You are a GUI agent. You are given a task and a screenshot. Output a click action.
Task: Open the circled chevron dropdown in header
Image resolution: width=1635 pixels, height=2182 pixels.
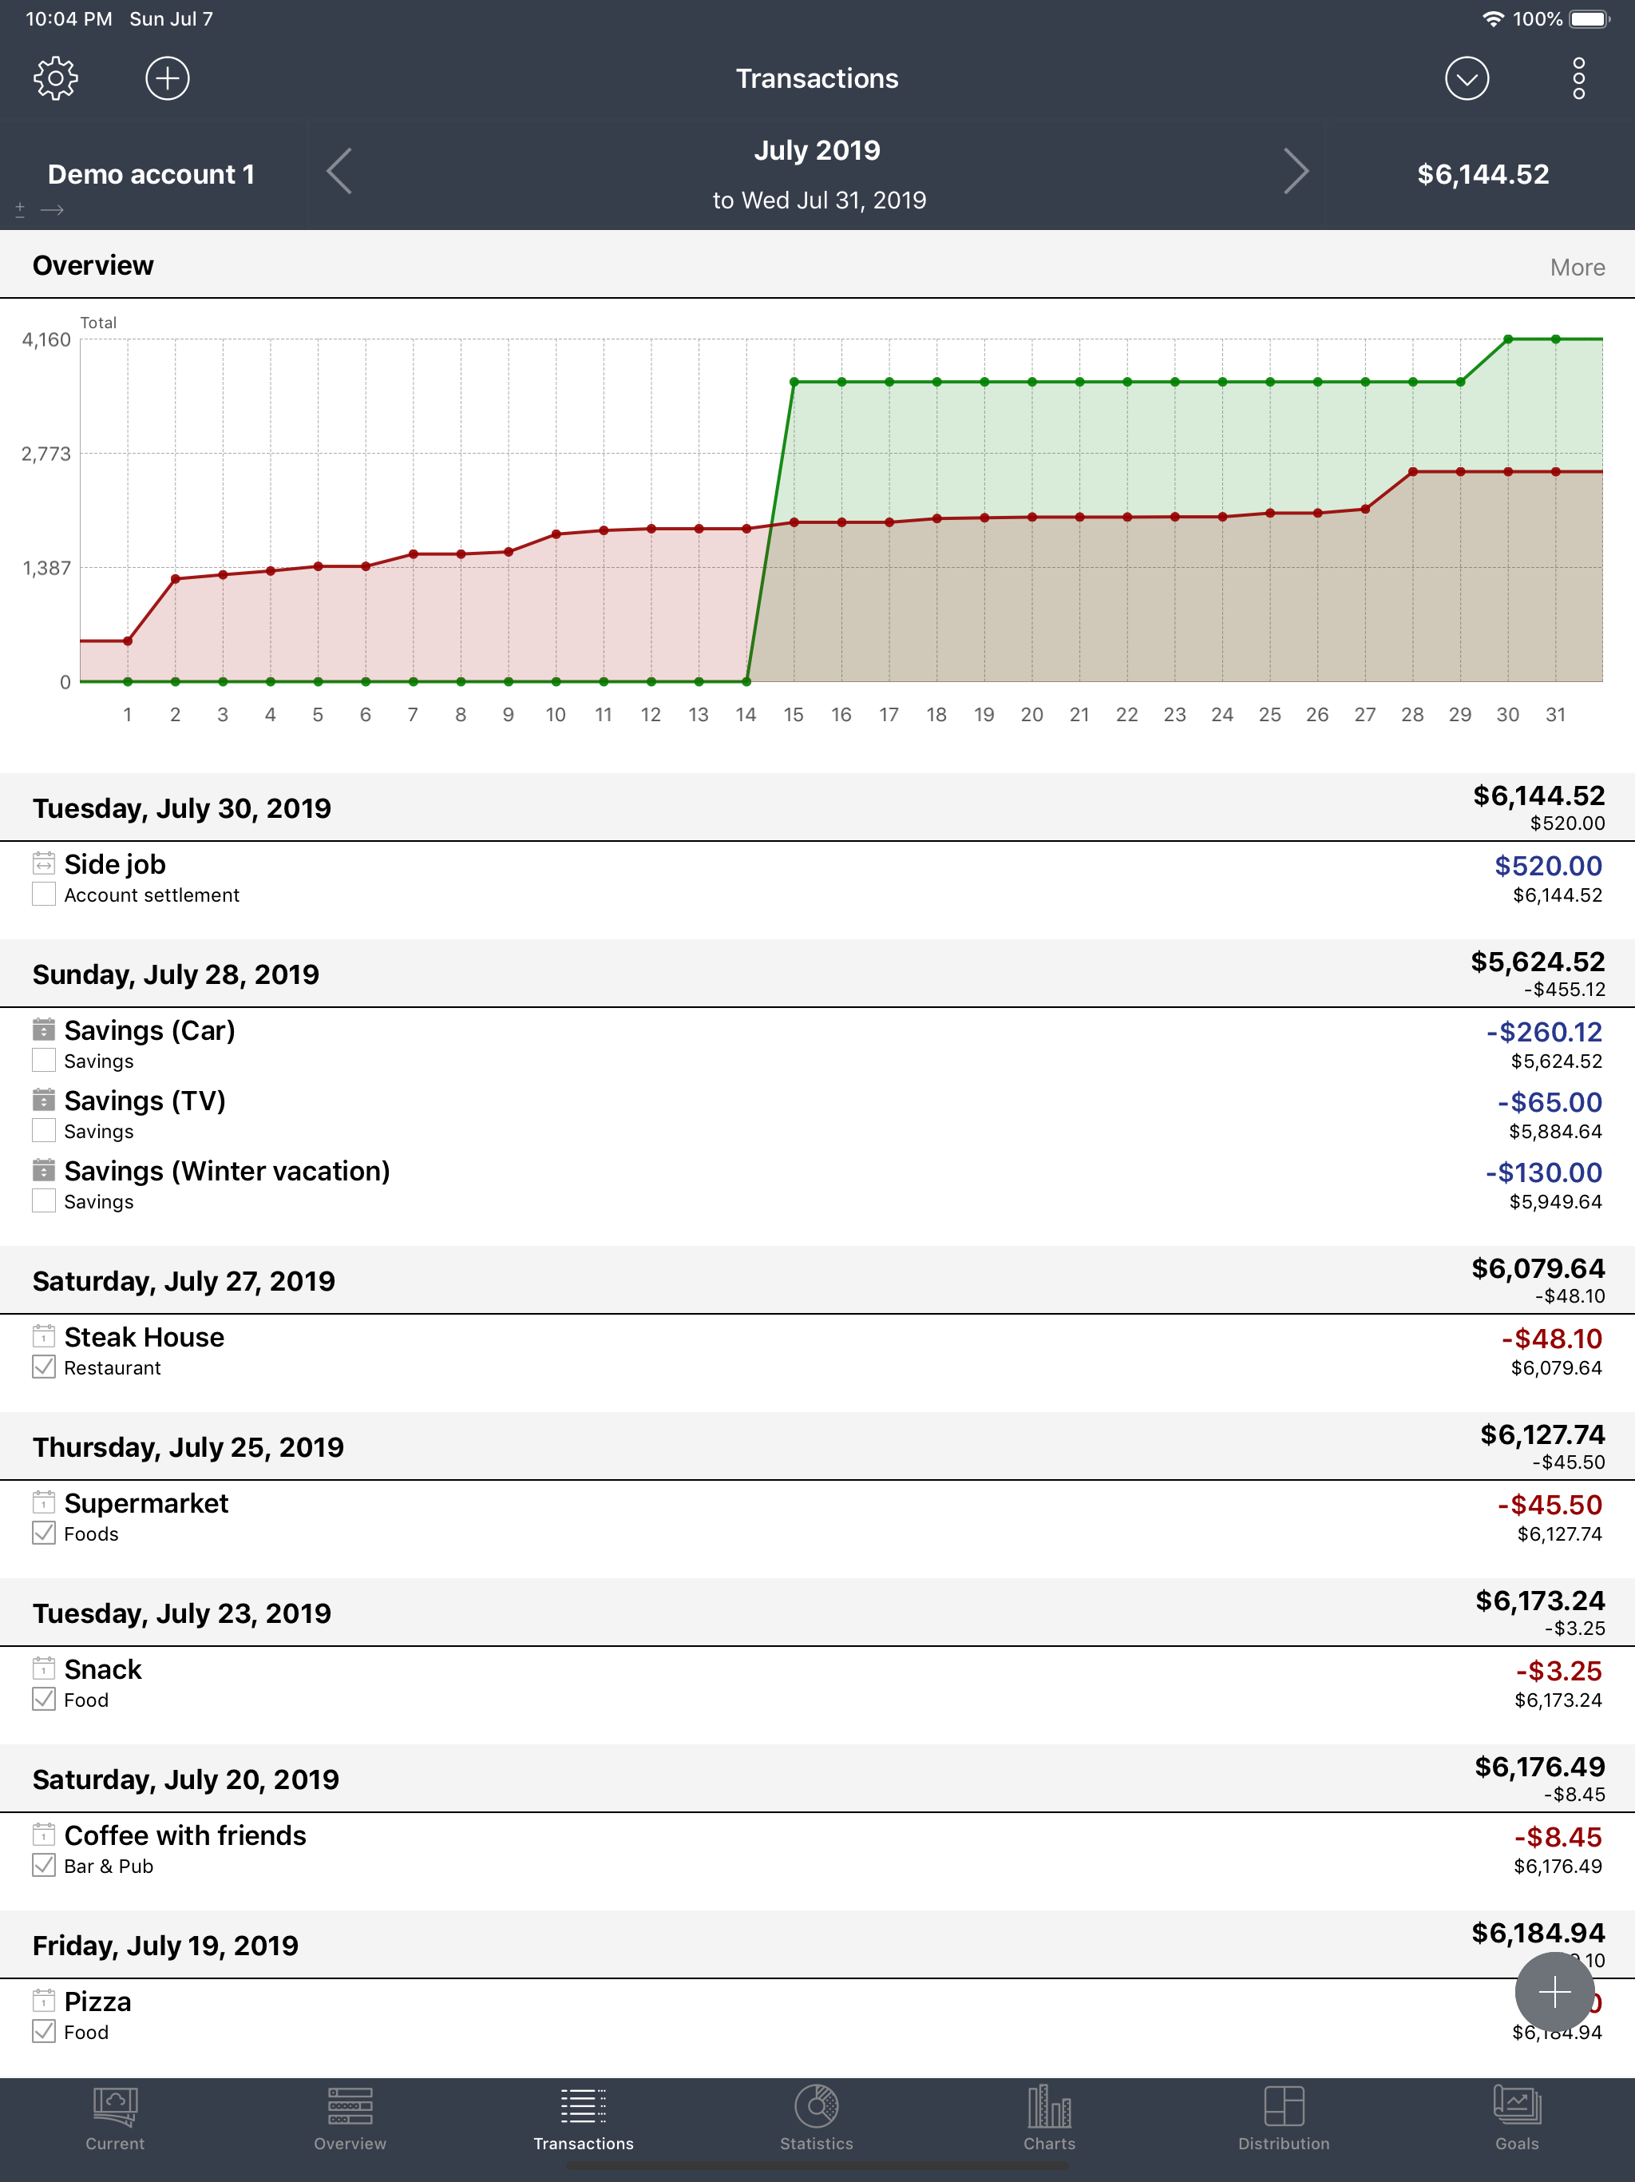pos(1467,78)
